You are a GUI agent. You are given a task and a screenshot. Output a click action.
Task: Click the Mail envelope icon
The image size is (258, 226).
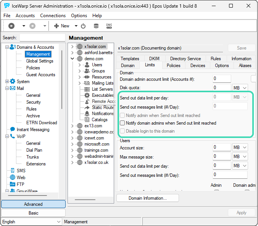[x=13, y=88]
